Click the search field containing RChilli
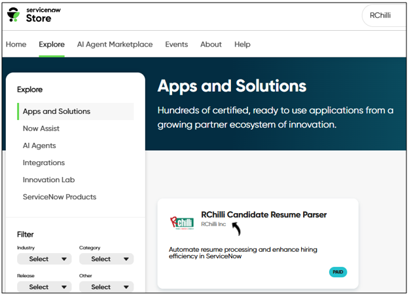Image resolution: width=411 pixels, height=295 pixels. (385, 15)
